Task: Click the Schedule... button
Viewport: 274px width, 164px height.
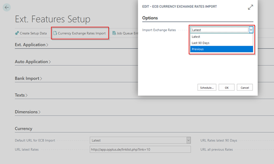Action: [207, 88]
